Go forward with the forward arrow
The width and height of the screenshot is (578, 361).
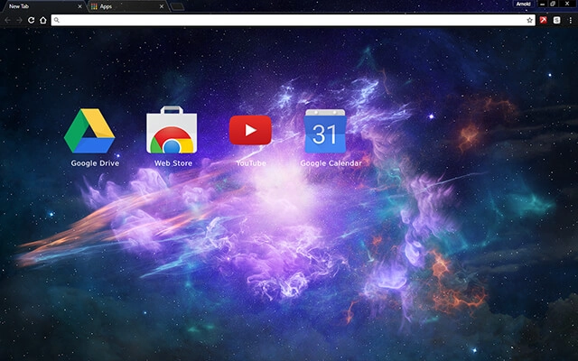coord(19,20)
